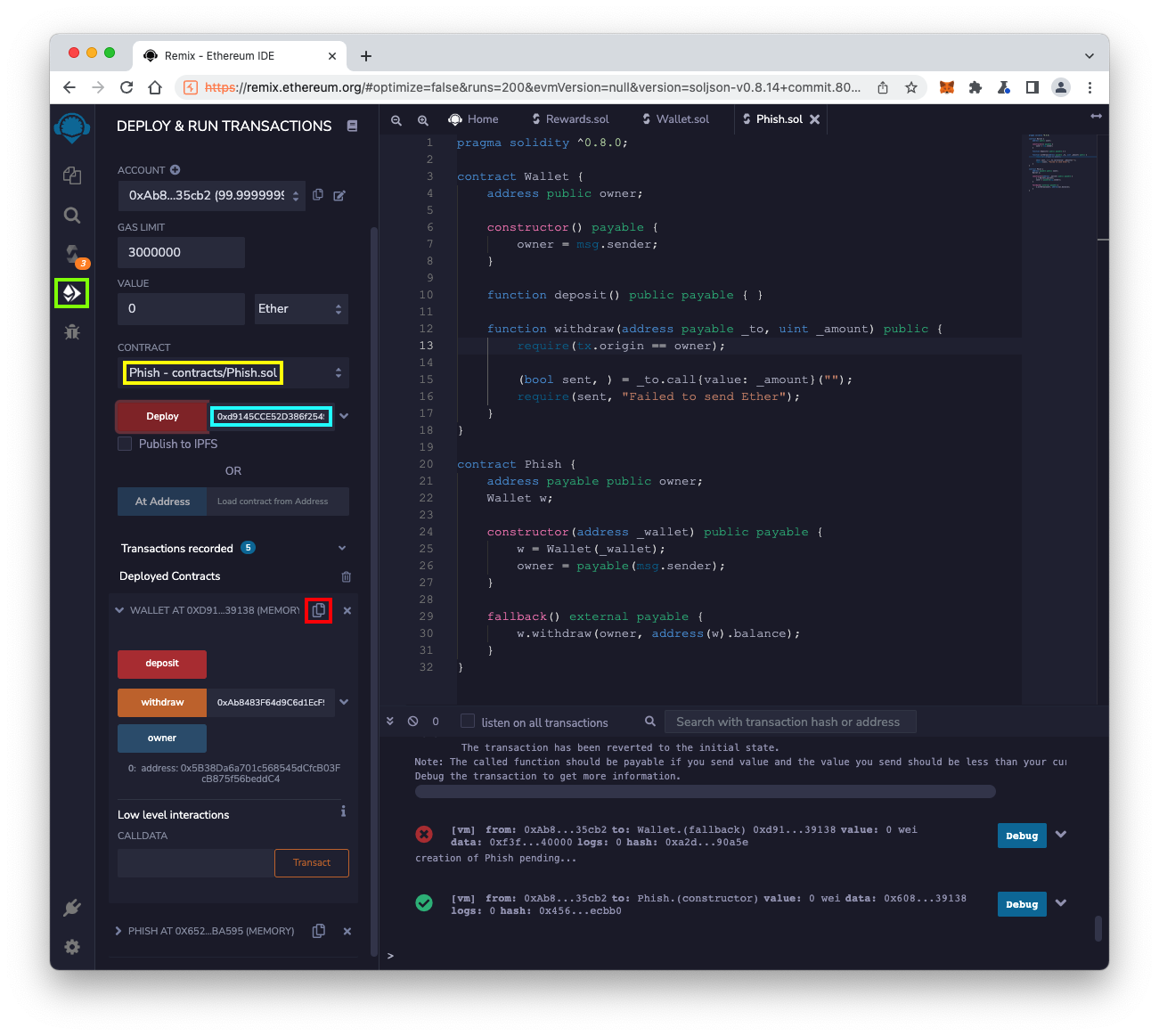The height and width of the screenshot is (1036, 1159).
Task: Click the Remix logo at sidebar top
Action: coord(72,127)
